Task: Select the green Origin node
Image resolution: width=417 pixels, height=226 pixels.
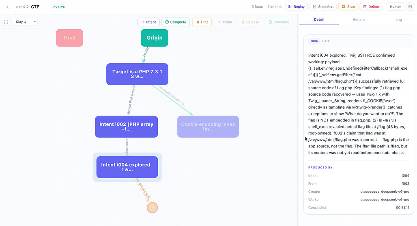Action: [x=155, y=38]
